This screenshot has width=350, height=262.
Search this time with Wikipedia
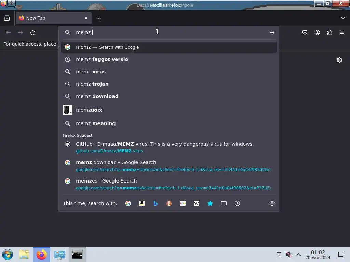point(197,203)
